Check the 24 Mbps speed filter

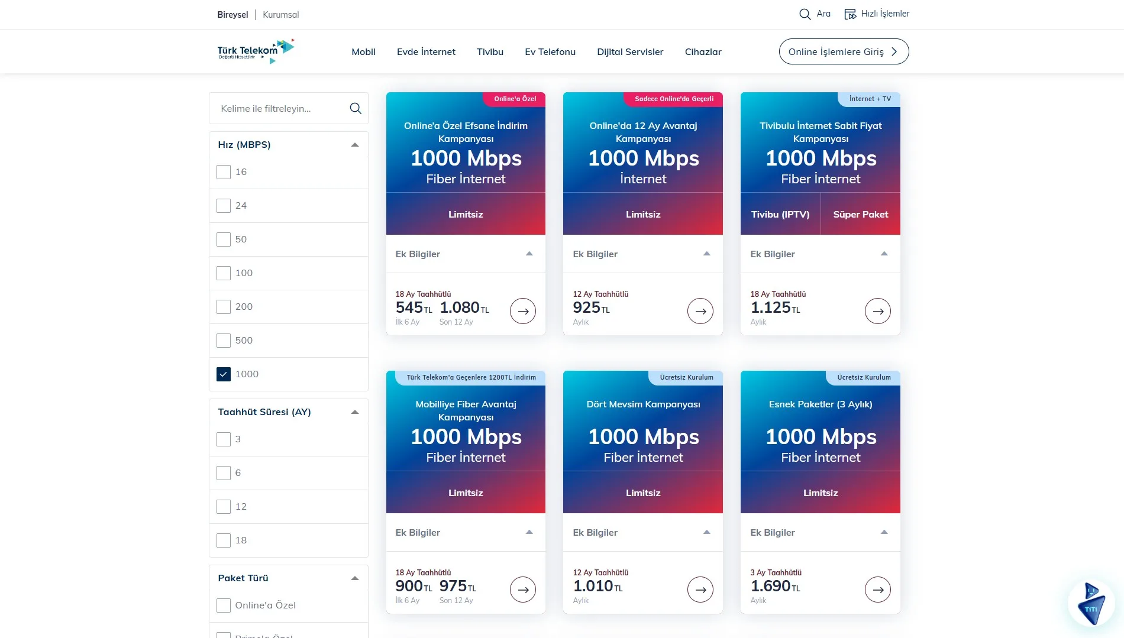(x=224, y=206)
